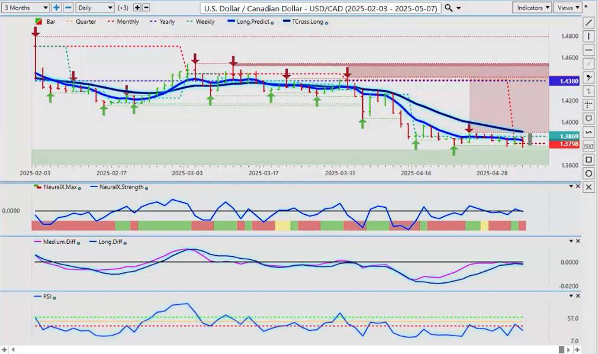Open the 3 Months time range dropdown

click(x=25, y=8)
